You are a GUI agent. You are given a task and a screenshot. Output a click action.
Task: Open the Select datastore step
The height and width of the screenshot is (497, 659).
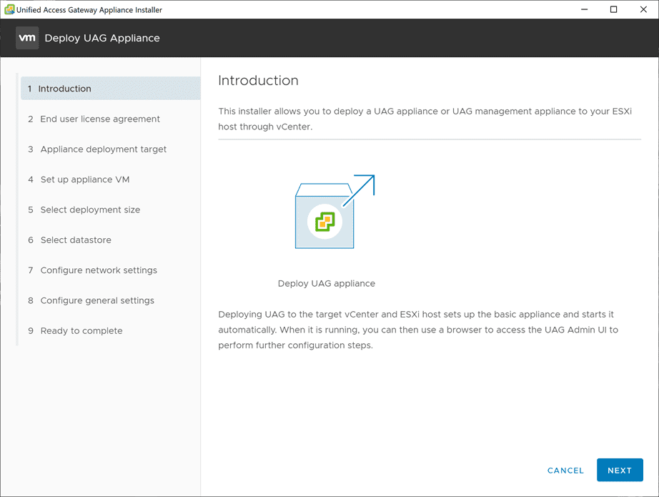click(x=76, y=240)
